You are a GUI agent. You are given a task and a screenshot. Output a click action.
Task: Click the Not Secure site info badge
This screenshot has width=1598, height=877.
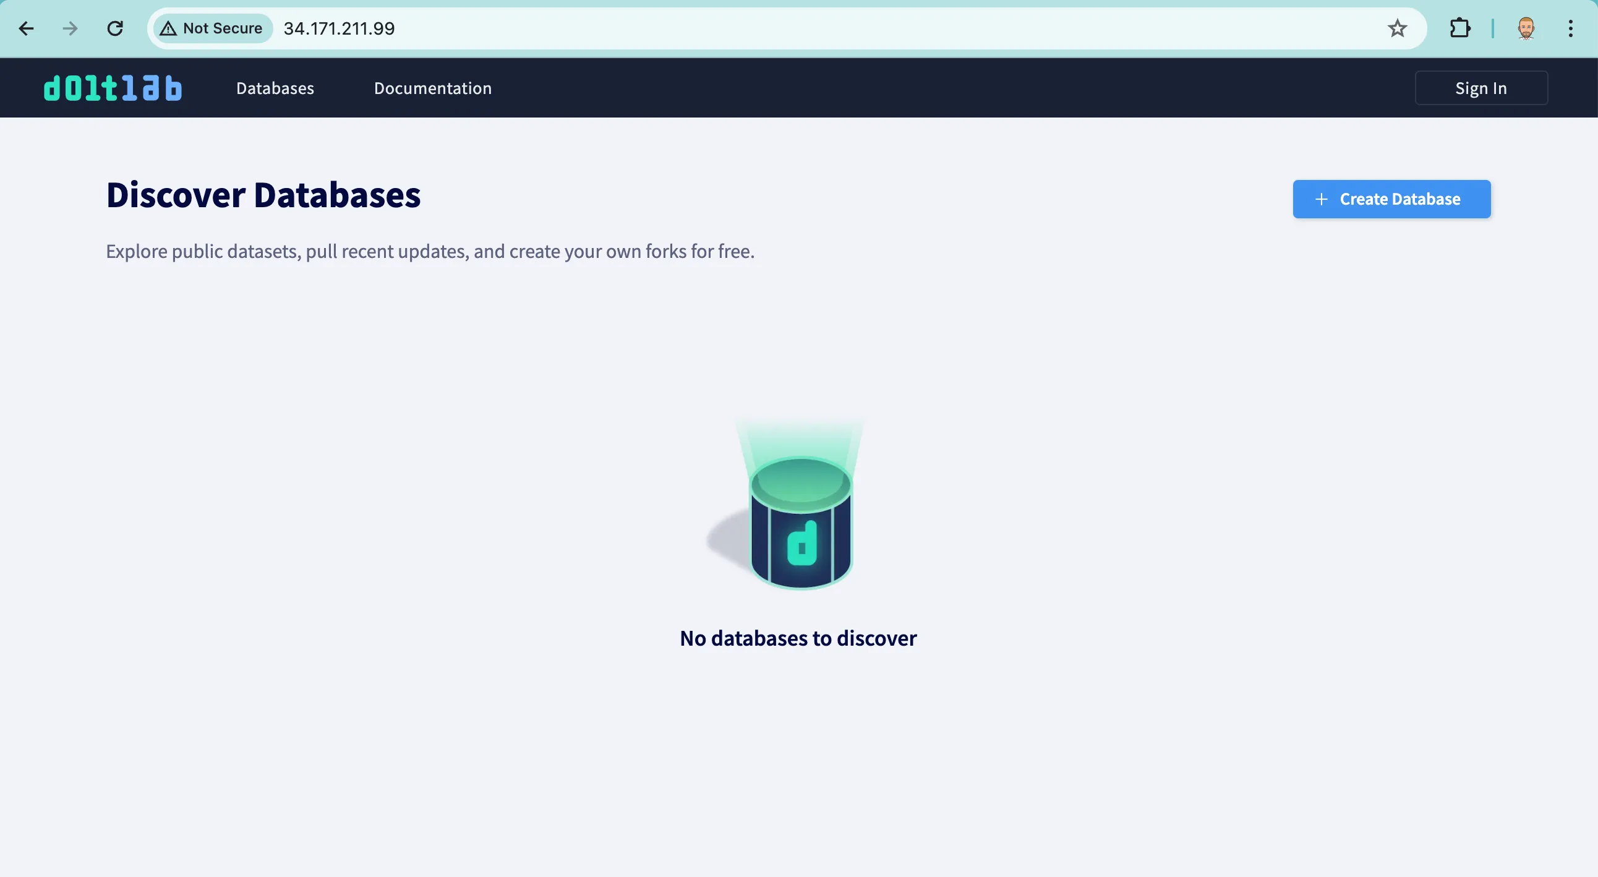212,28
